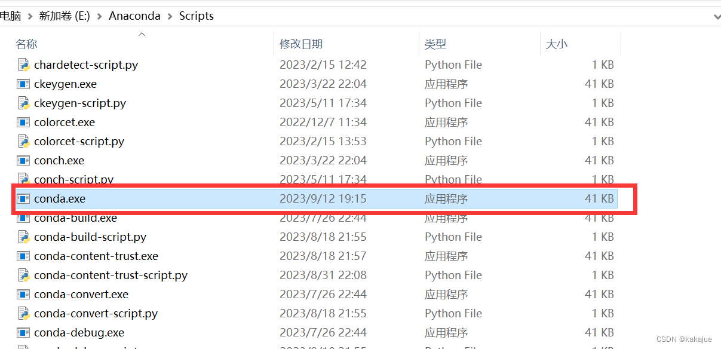Click the 类型 column header

(x=435, y=44)
